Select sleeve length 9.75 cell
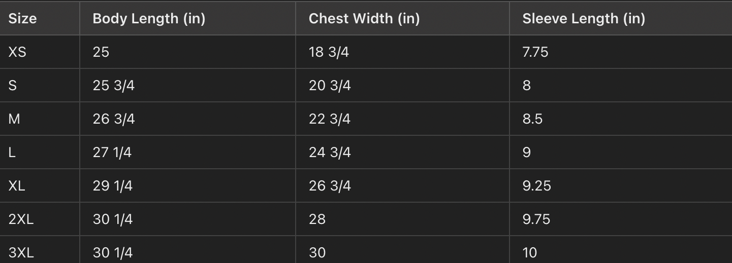 [x=536, y=219]
